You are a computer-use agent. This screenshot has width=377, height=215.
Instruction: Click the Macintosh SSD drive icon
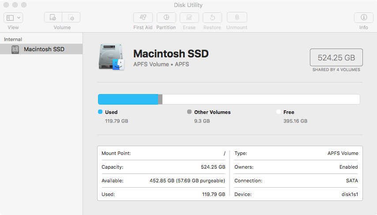point(15,49)
